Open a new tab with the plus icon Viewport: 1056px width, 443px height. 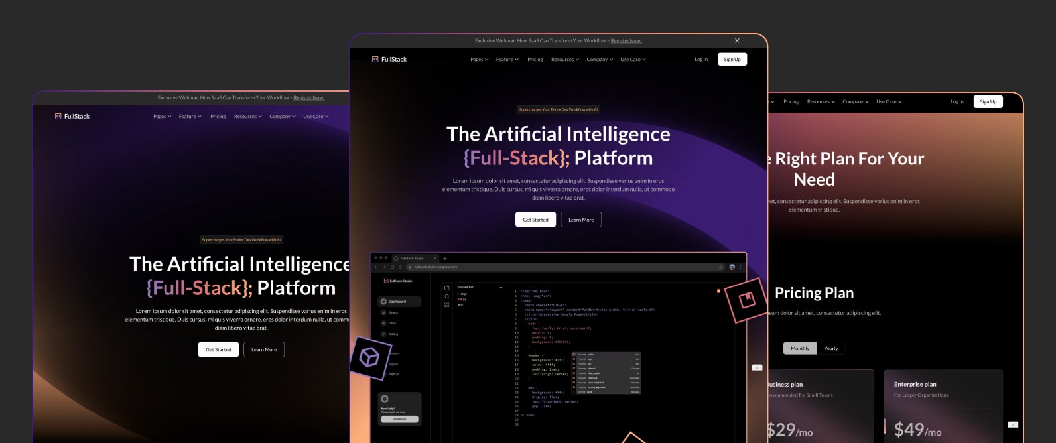tap(445, 258)
